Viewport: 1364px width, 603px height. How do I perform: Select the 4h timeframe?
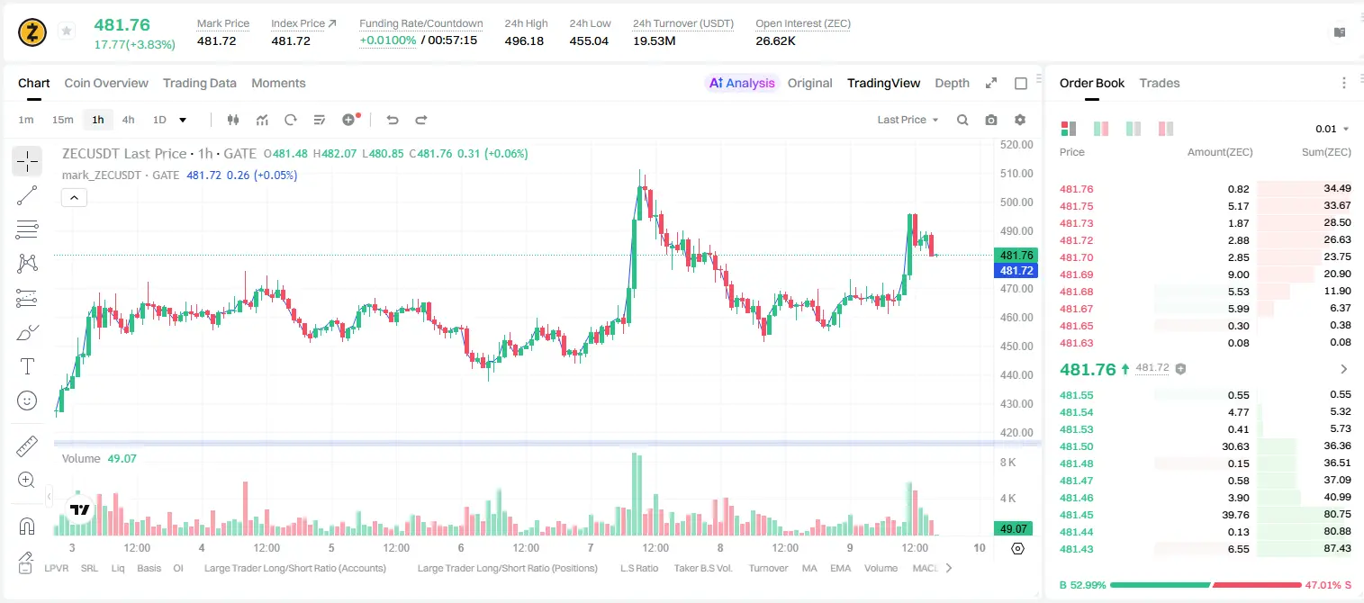(x=128, y=120)
